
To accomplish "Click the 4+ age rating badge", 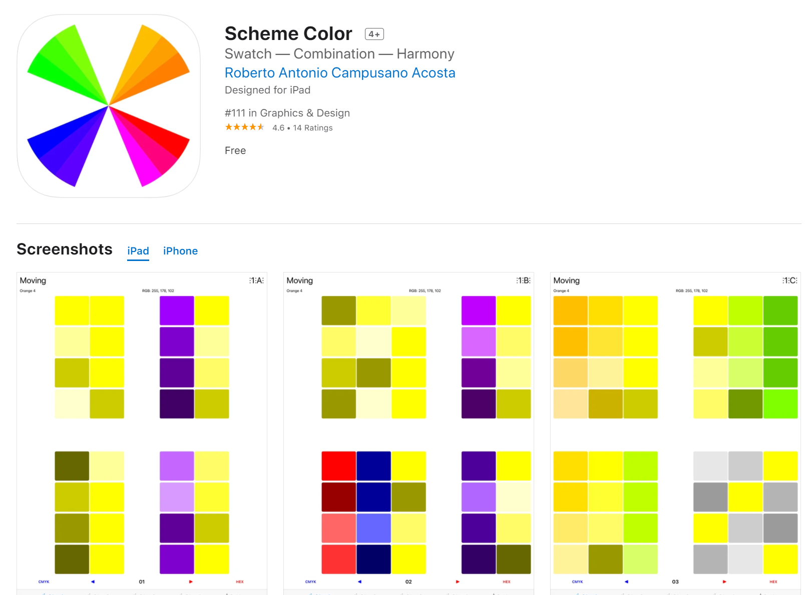I will 374,34.
